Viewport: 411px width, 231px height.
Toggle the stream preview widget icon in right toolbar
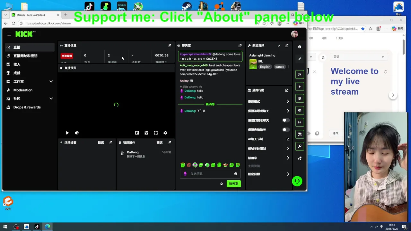[x=300, y=74]
